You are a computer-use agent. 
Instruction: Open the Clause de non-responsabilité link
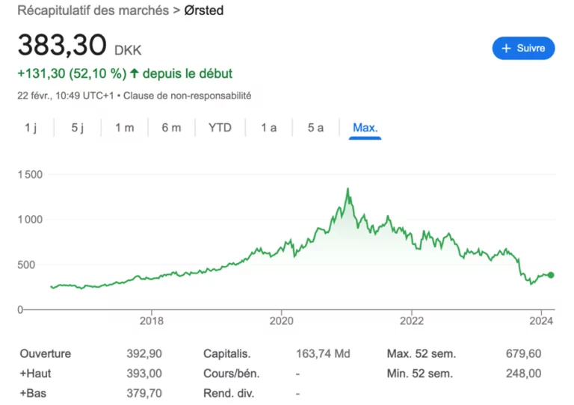[187, 96]
